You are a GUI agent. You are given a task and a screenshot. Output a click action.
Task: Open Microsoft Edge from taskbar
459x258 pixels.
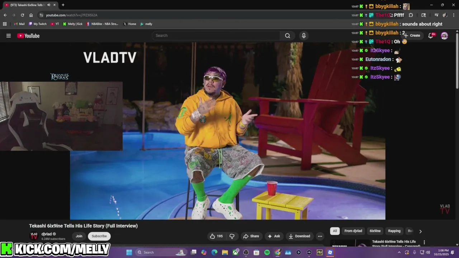click(x=214, y=252)
